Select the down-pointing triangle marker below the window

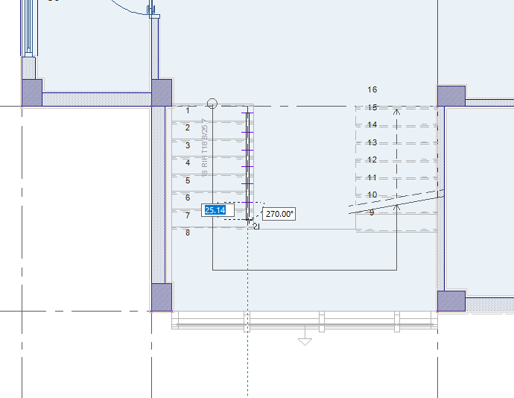coord(305,342)
